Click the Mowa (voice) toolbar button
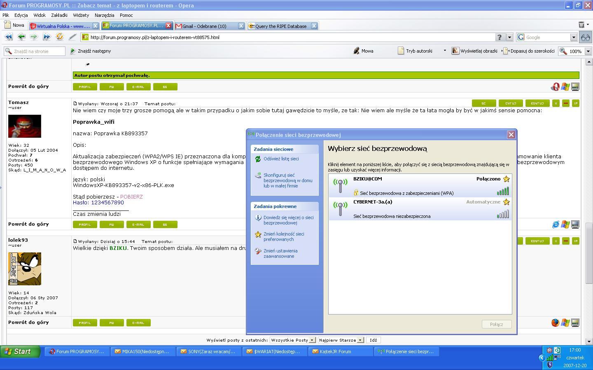 [363, 51]
